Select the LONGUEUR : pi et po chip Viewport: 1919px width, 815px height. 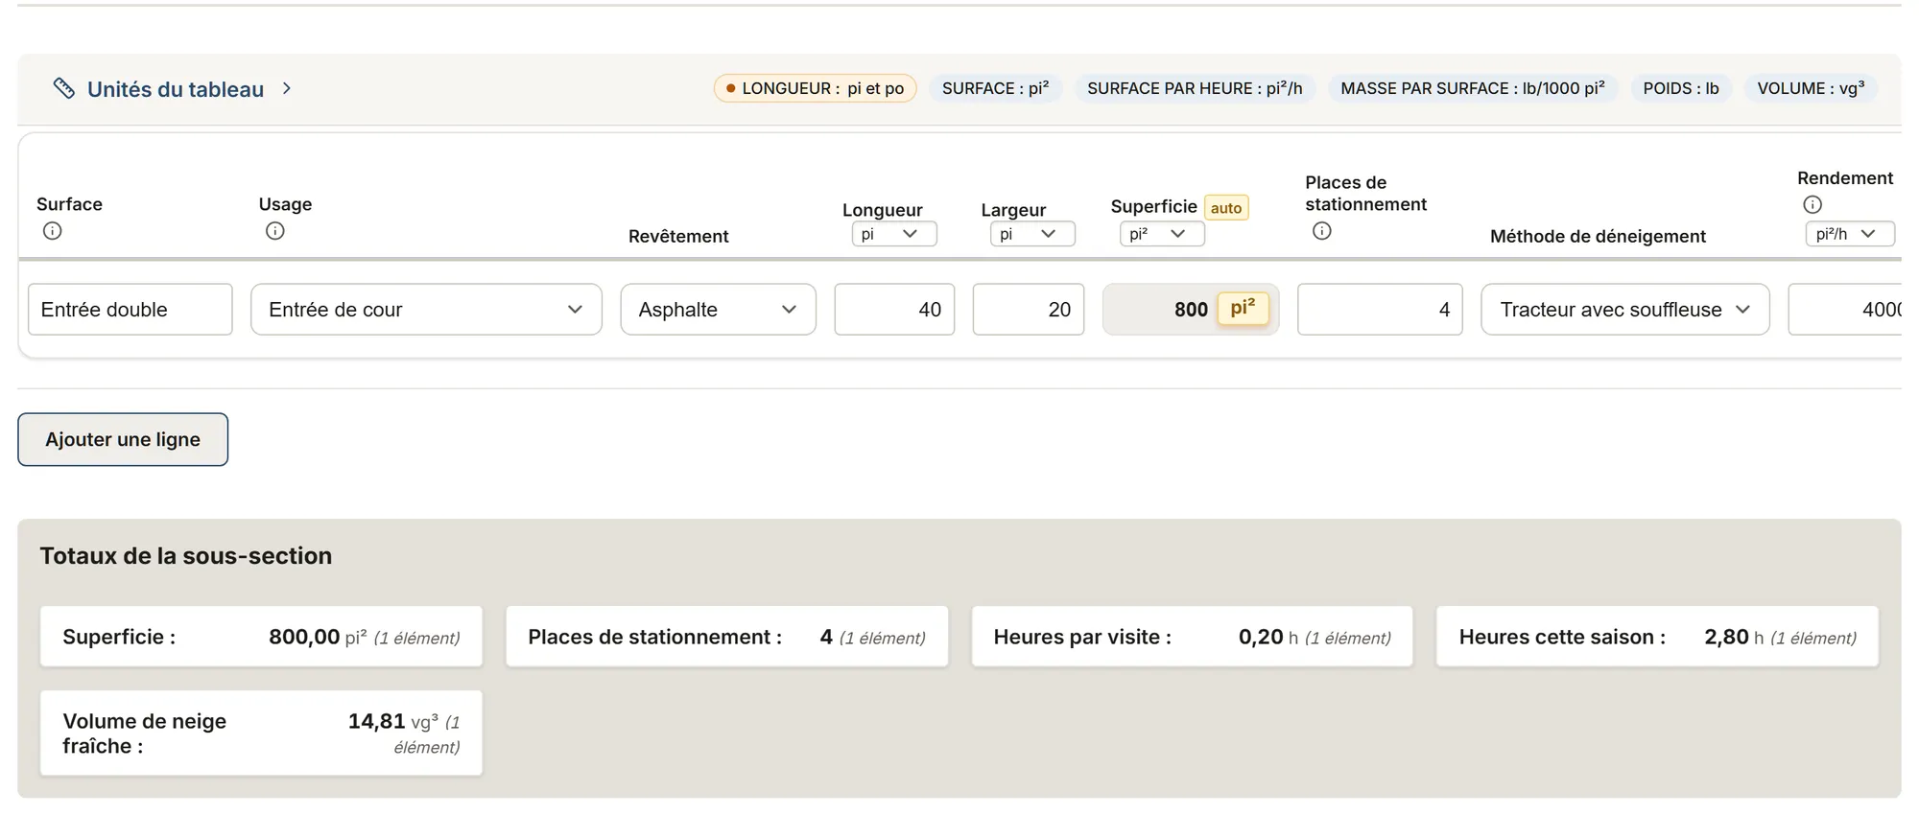click(x=816, y=88)
